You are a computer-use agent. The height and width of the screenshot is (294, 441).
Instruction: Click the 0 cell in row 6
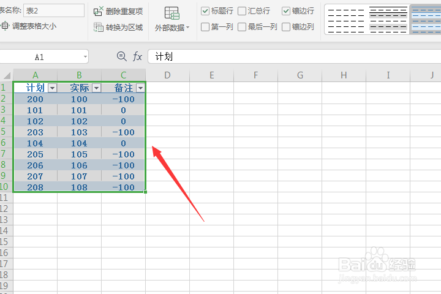coord(124,143)
